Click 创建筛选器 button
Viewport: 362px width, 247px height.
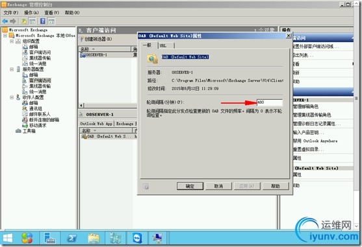96,39
